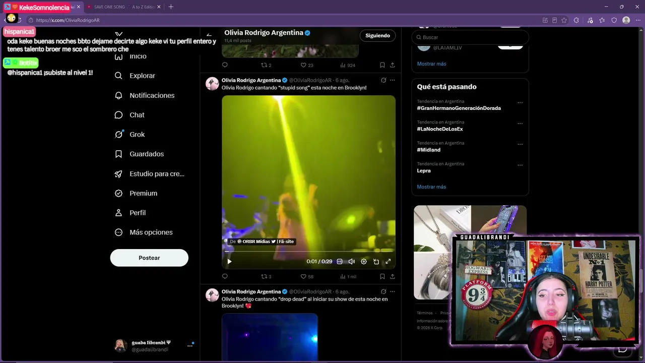Viewport: 645px width, 363px height.
Task: Open Estudio para creadores rocket icon
Action: point(118,173)
